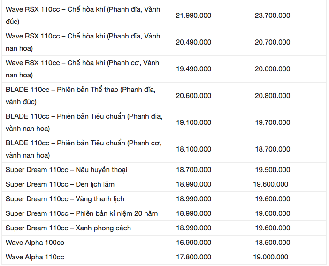The width and height of the screenshot is (329, 266).
Task: Select the 20.000.000 price value
Action: [272, 69]
